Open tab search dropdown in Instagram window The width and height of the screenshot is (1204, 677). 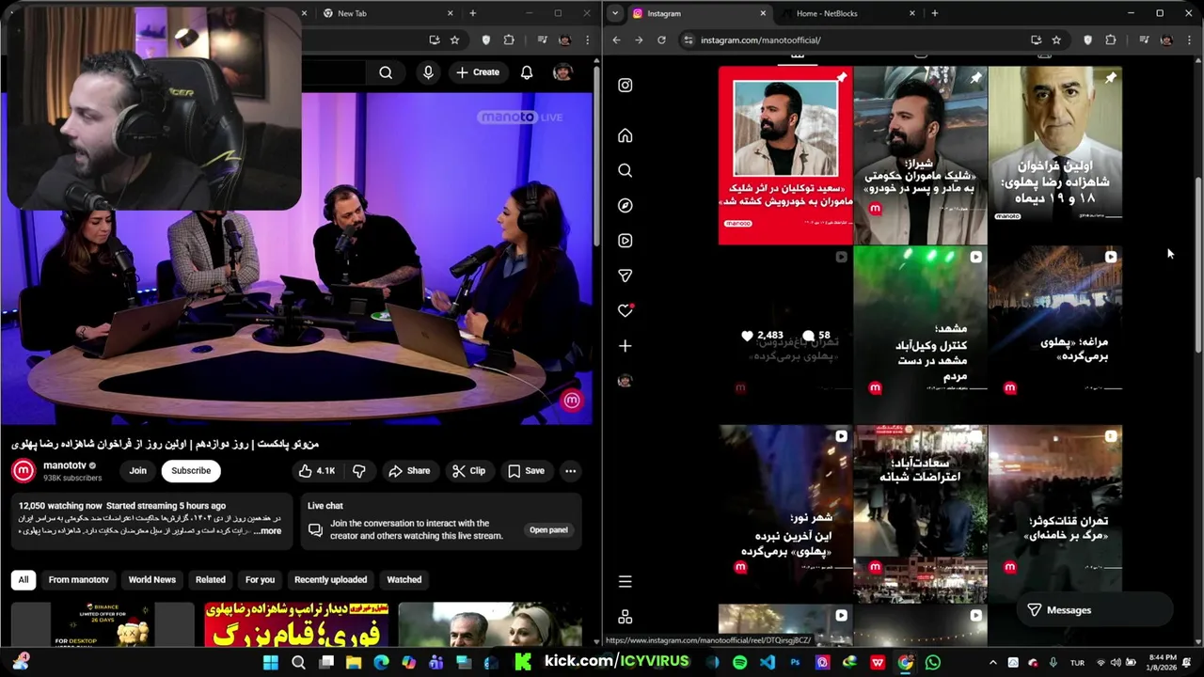tap(614, 13)
